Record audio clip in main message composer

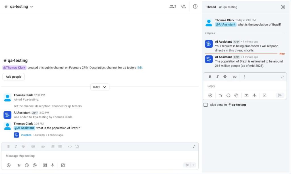click(53, 165)
